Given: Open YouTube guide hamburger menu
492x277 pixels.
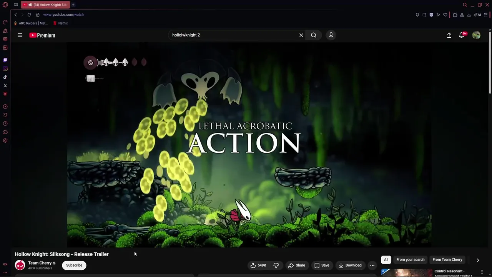Looking at the screenshot, I should [20, 35].
